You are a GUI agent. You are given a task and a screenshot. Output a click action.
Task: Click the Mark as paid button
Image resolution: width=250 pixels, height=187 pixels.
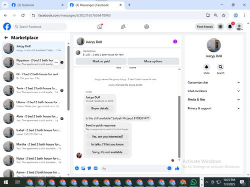tap(101, 61)
